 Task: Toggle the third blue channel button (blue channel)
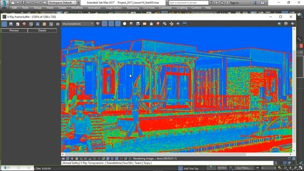click(118, 24)
